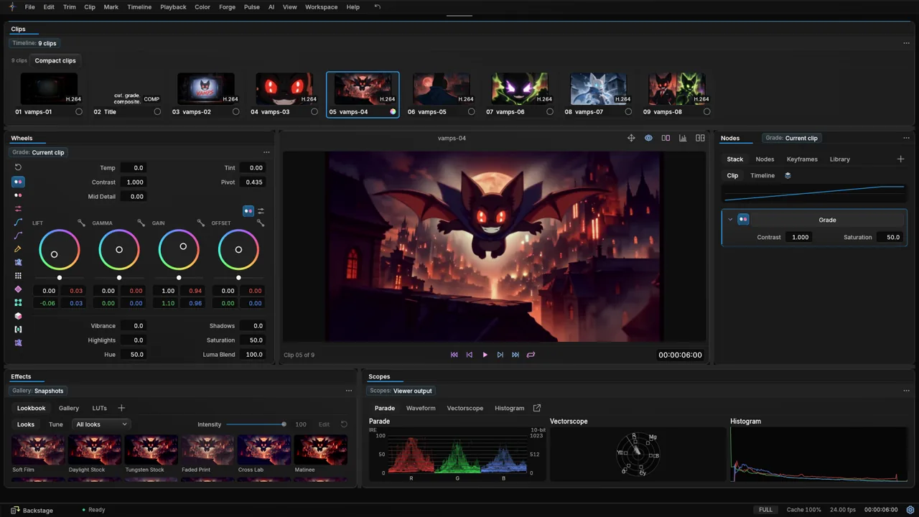Collapse the Grade node chevron
The image size is (919, 517).
[x=730, y=220]
